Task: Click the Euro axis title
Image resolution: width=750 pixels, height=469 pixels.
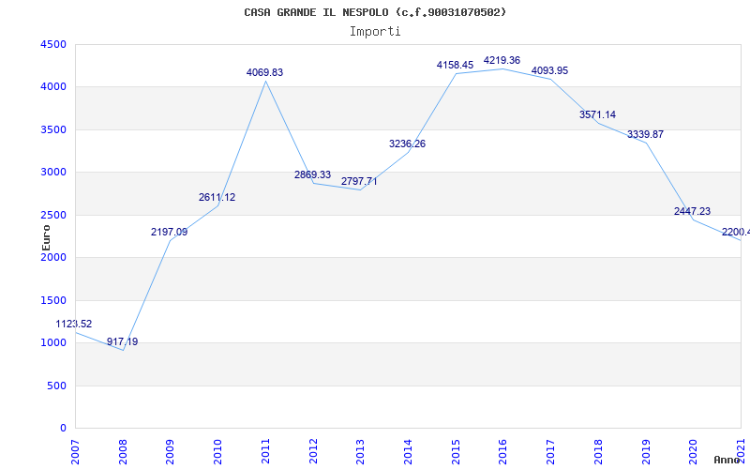Action: click(x=46, y=238)
